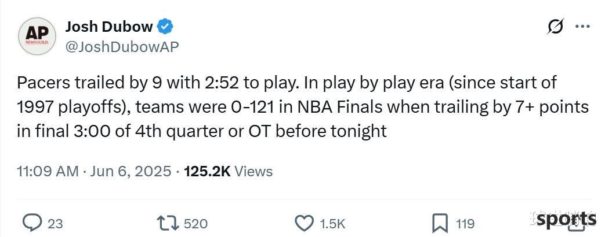Click the 119 bookmarks count

point(465,224)
